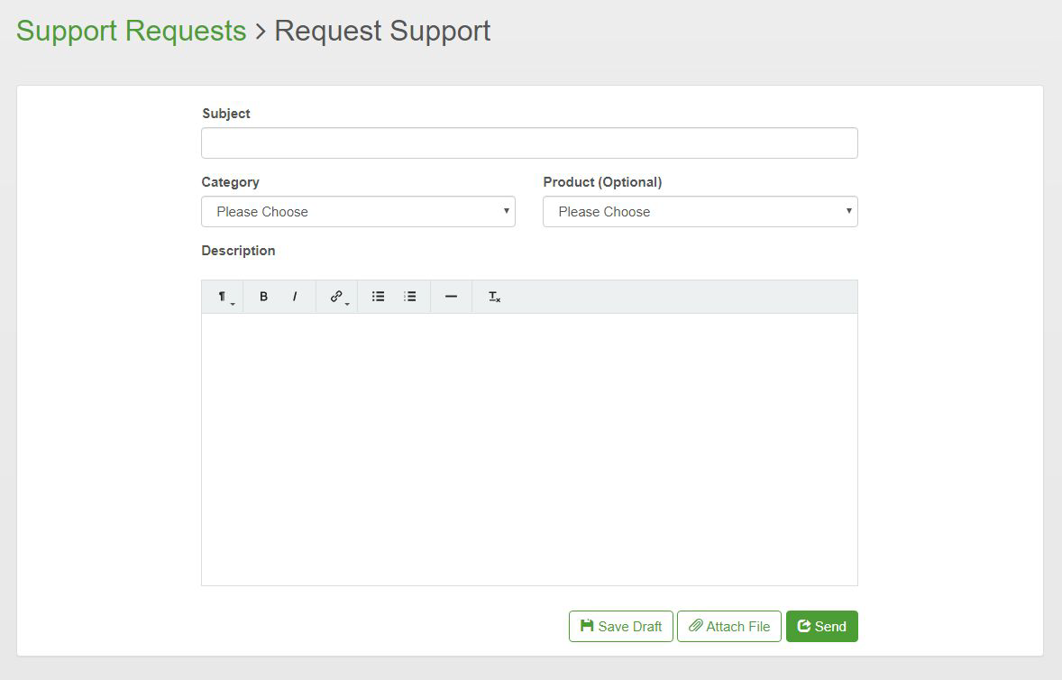Screen dimensions: 1062x680
Task: Insert a horizontal rule line
Action: click(x=452, y=297)
